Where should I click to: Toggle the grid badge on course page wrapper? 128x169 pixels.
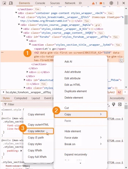tap(98, 25)
